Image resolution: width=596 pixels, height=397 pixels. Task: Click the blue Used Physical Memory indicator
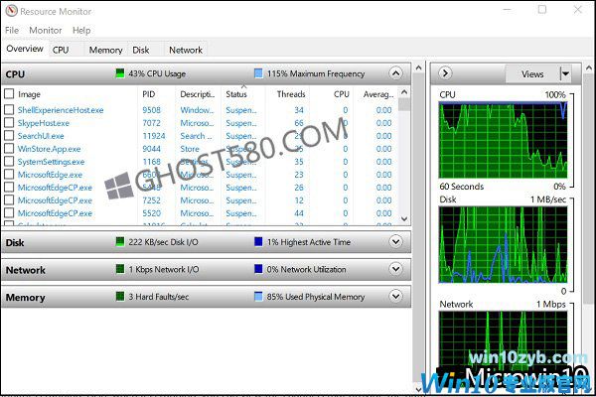pos(258,296)
